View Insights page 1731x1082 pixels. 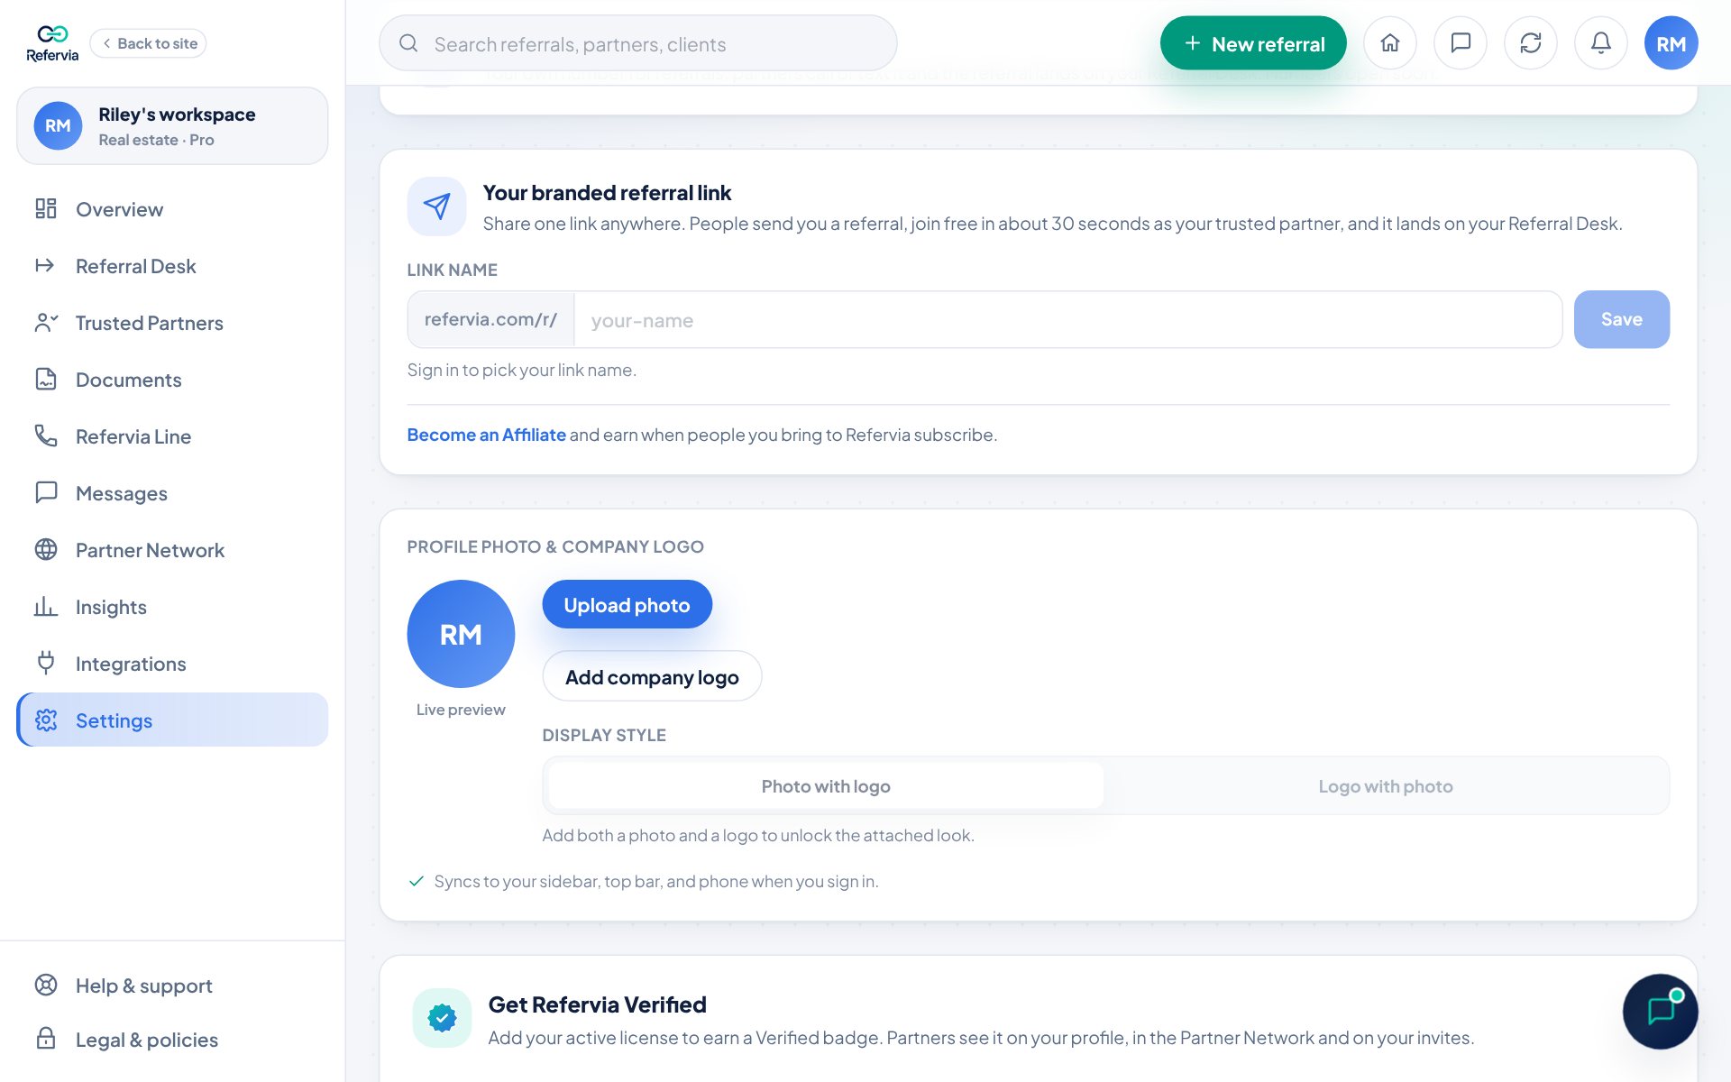pyautogui.click(x=172, y=607)
